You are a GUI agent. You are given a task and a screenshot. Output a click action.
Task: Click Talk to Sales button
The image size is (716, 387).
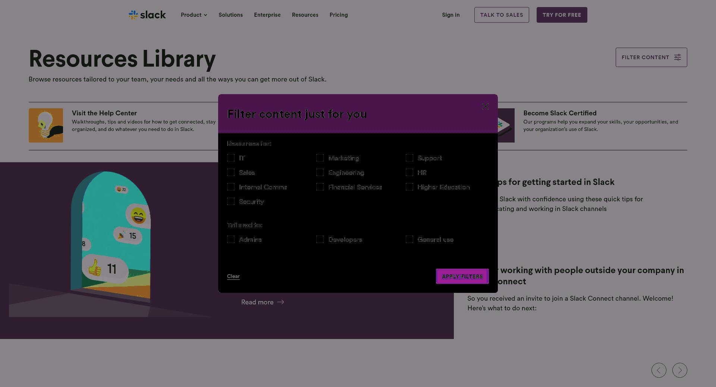[502, 15]
